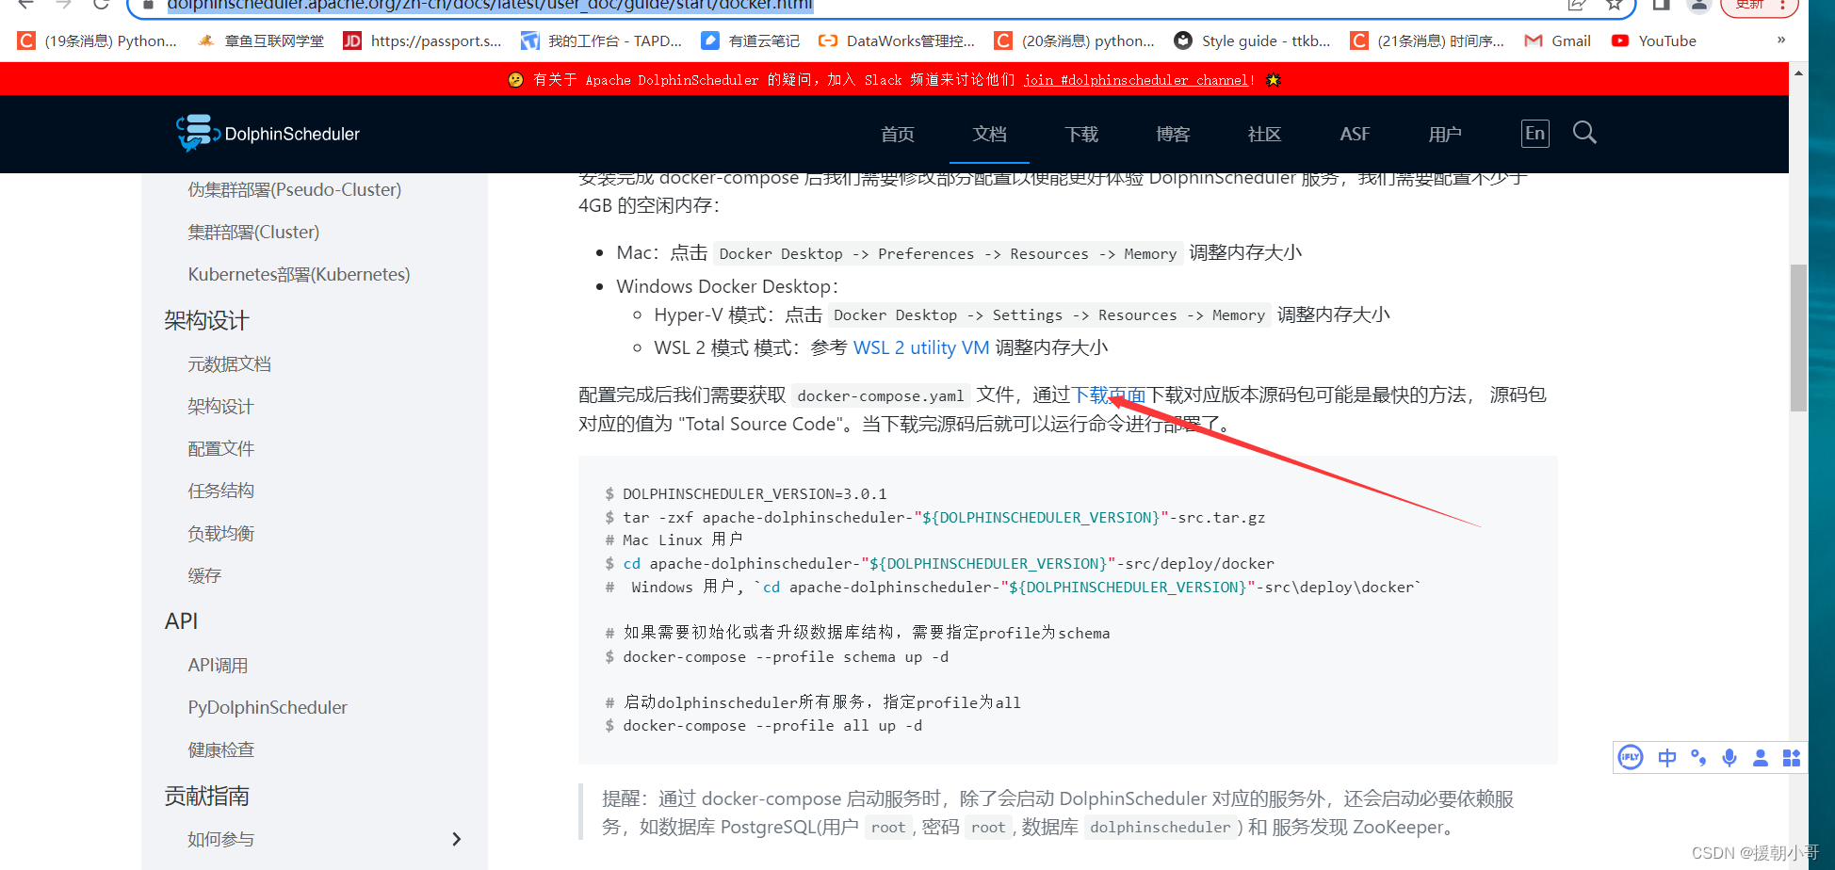Open the https://passport.s bookmark

tap(422, 40)
